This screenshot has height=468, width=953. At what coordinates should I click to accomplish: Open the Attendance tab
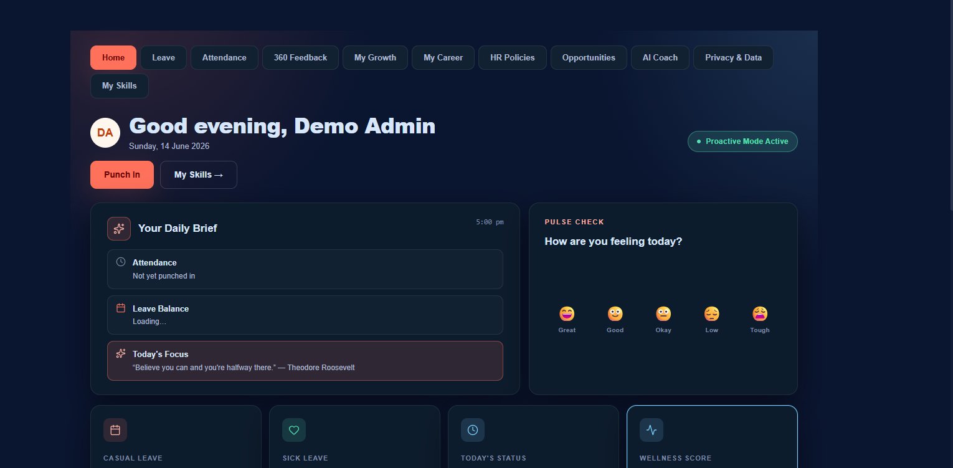click(224, 57)
